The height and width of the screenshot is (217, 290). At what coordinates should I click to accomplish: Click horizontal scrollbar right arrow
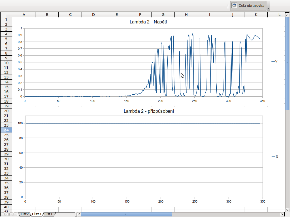282,214
